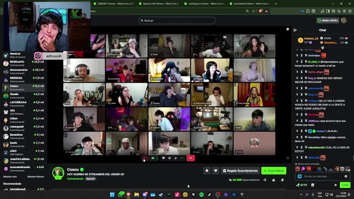This screenshot has height=199, width=354.
Task: Open the Conversando category link under the title
Action: [75, 179]
